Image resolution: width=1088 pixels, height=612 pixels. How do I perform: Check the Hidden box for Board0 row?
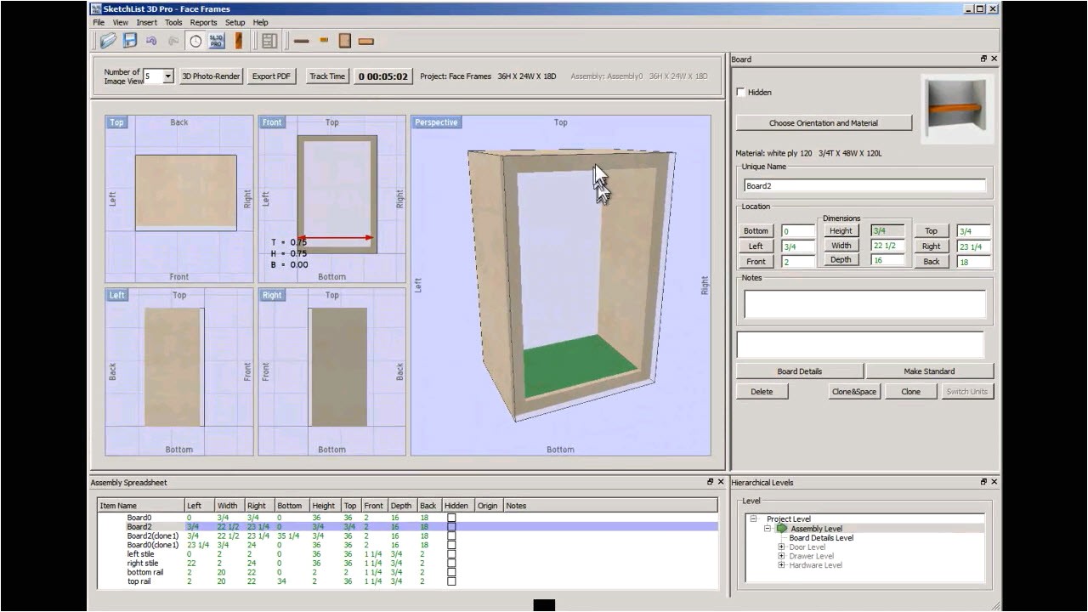point(451,517)
